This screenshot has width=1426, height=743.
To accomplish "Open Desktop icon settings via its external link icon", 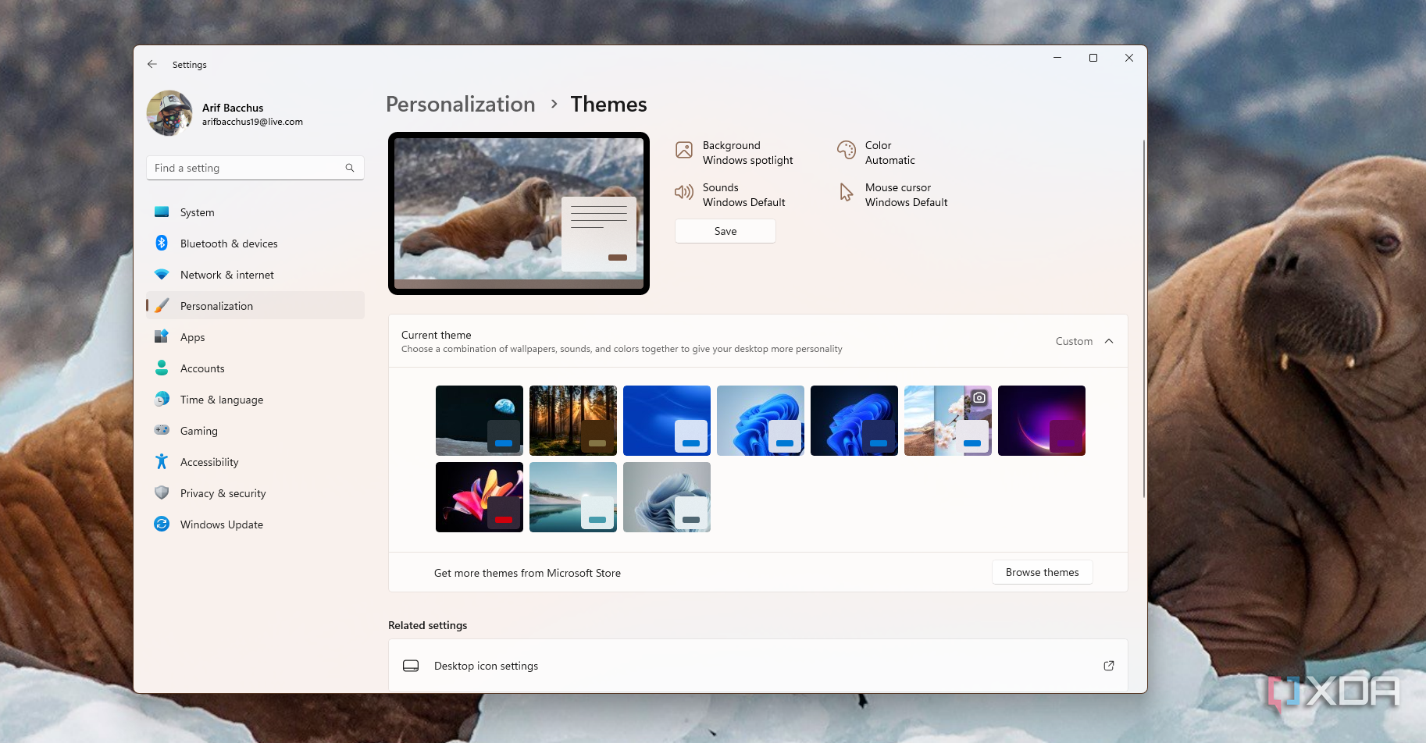I will click(1108, 666).
